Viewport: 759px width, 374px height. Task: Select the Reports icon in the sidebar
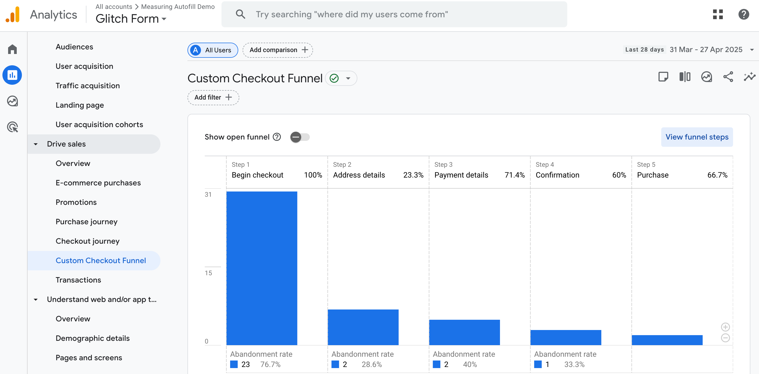click(12, 75)
